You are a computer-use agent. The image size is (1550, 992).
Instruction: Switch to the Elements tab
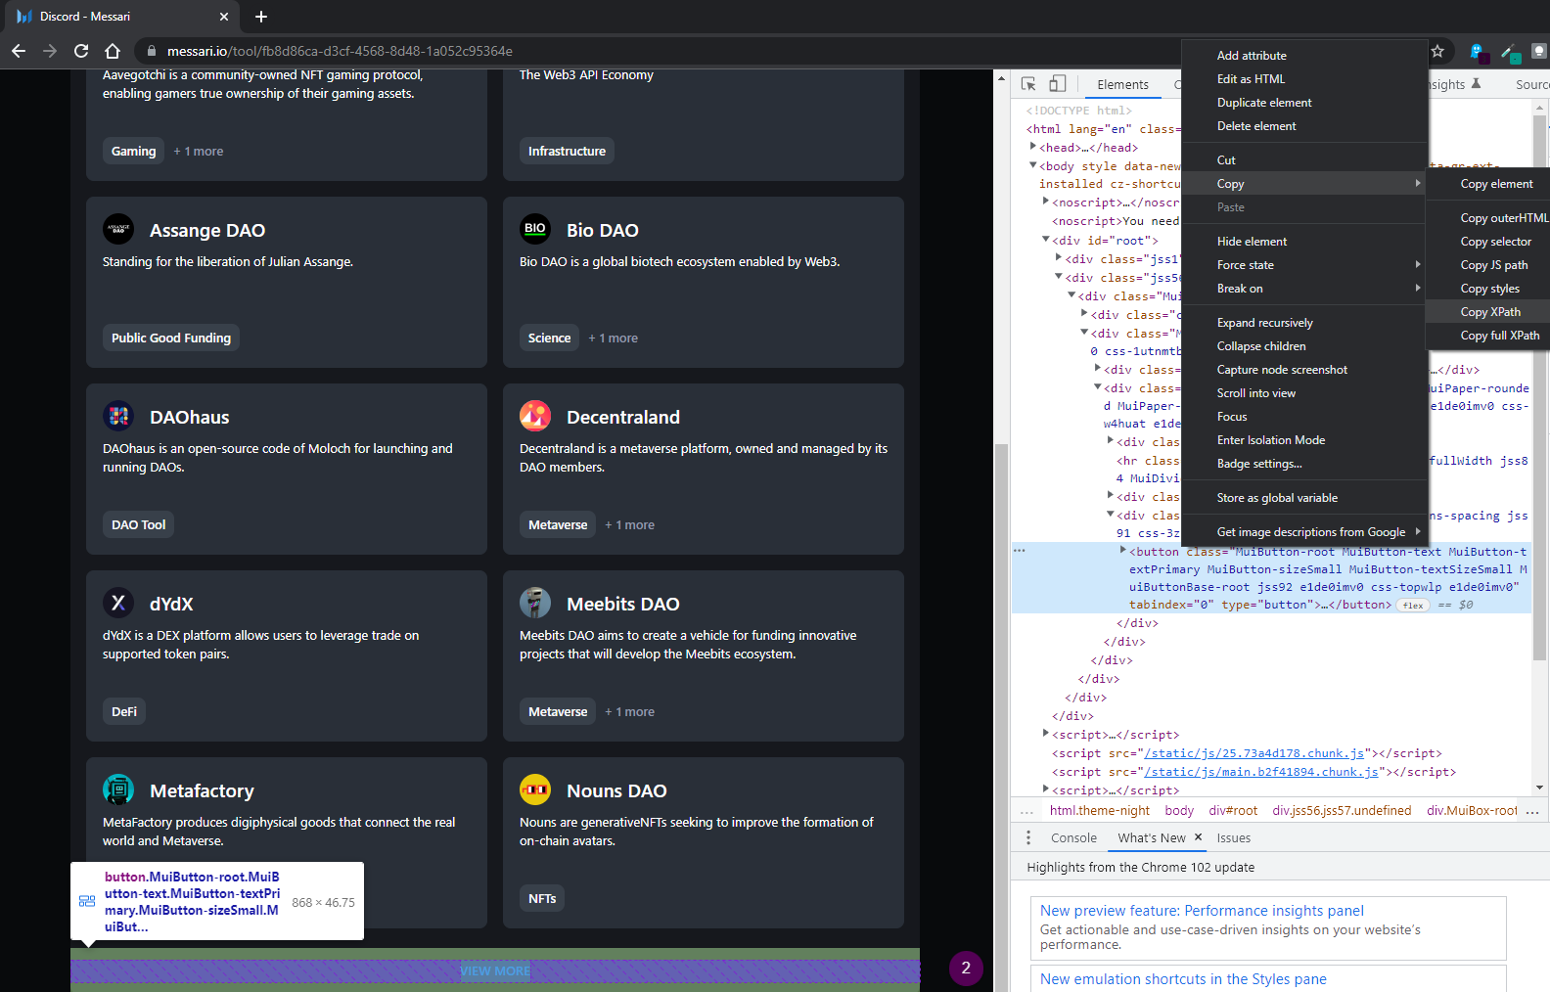click(1122, 85)
